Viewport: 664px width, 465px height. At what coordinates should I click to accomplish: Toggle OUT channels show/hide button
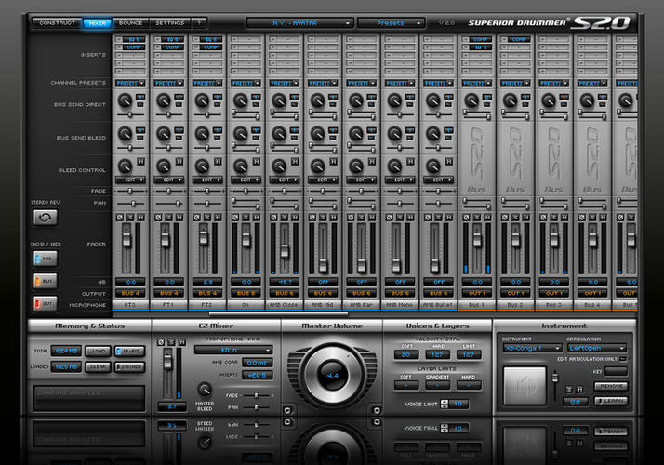(46, 303)
